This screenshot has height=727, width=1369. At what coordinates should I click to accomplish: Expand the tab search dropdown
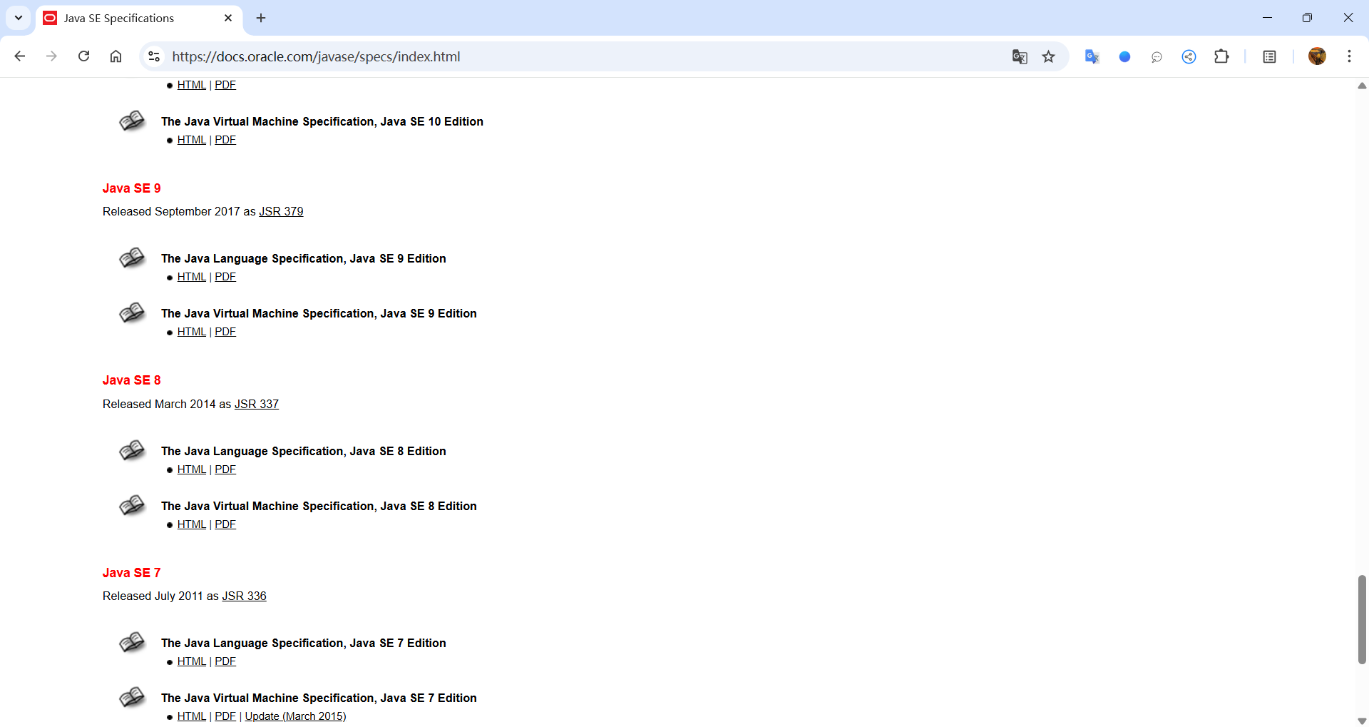[19, 18]
